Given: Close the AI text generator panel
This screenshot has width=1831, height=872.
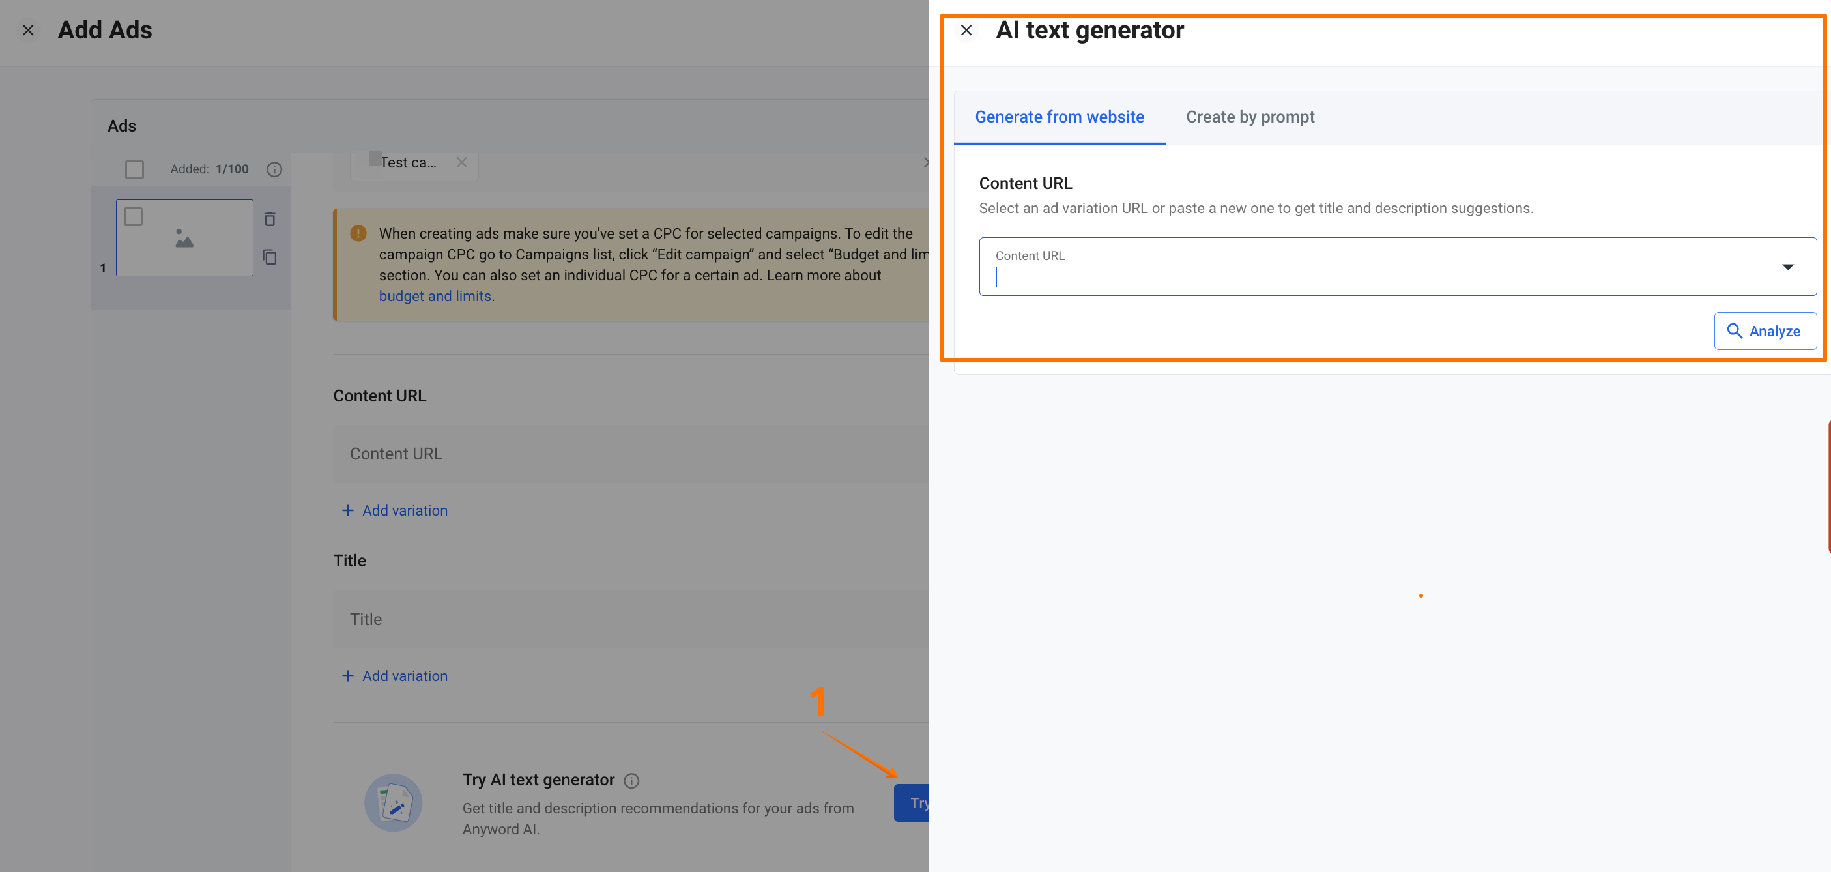Looking at the screenshot, I should [x=966, y=31].
